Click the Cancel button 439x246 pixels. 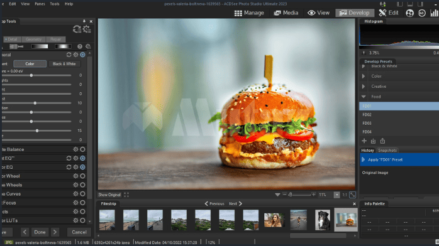pos(79,232)
